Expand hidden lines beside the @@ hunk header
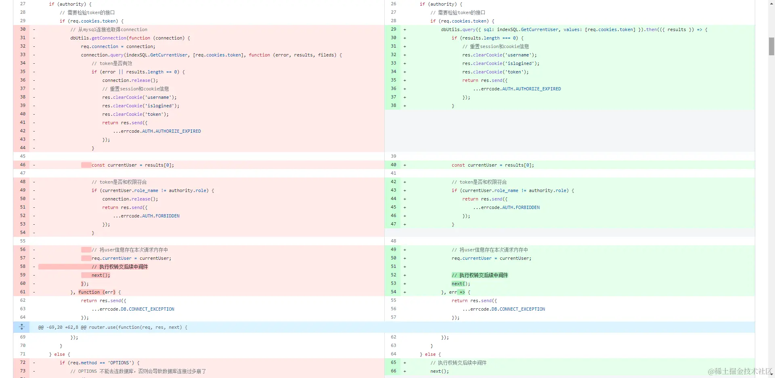The width and height of the screenshot is (775, 378). (22, 327)
